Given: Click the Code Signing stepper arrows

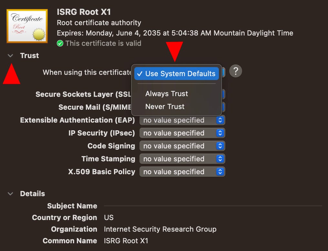Looking at the screenshot, I should point(220,146).
